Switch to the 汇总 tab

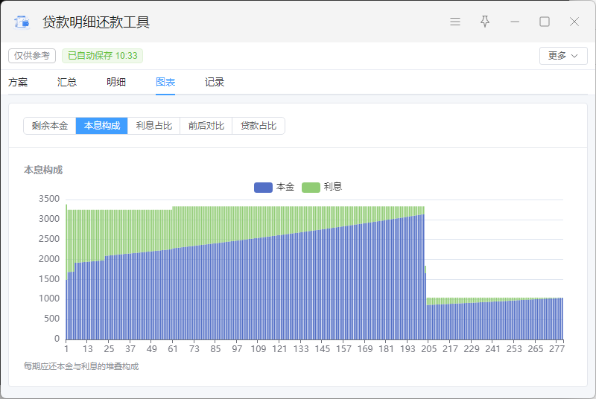click(67, 82)
